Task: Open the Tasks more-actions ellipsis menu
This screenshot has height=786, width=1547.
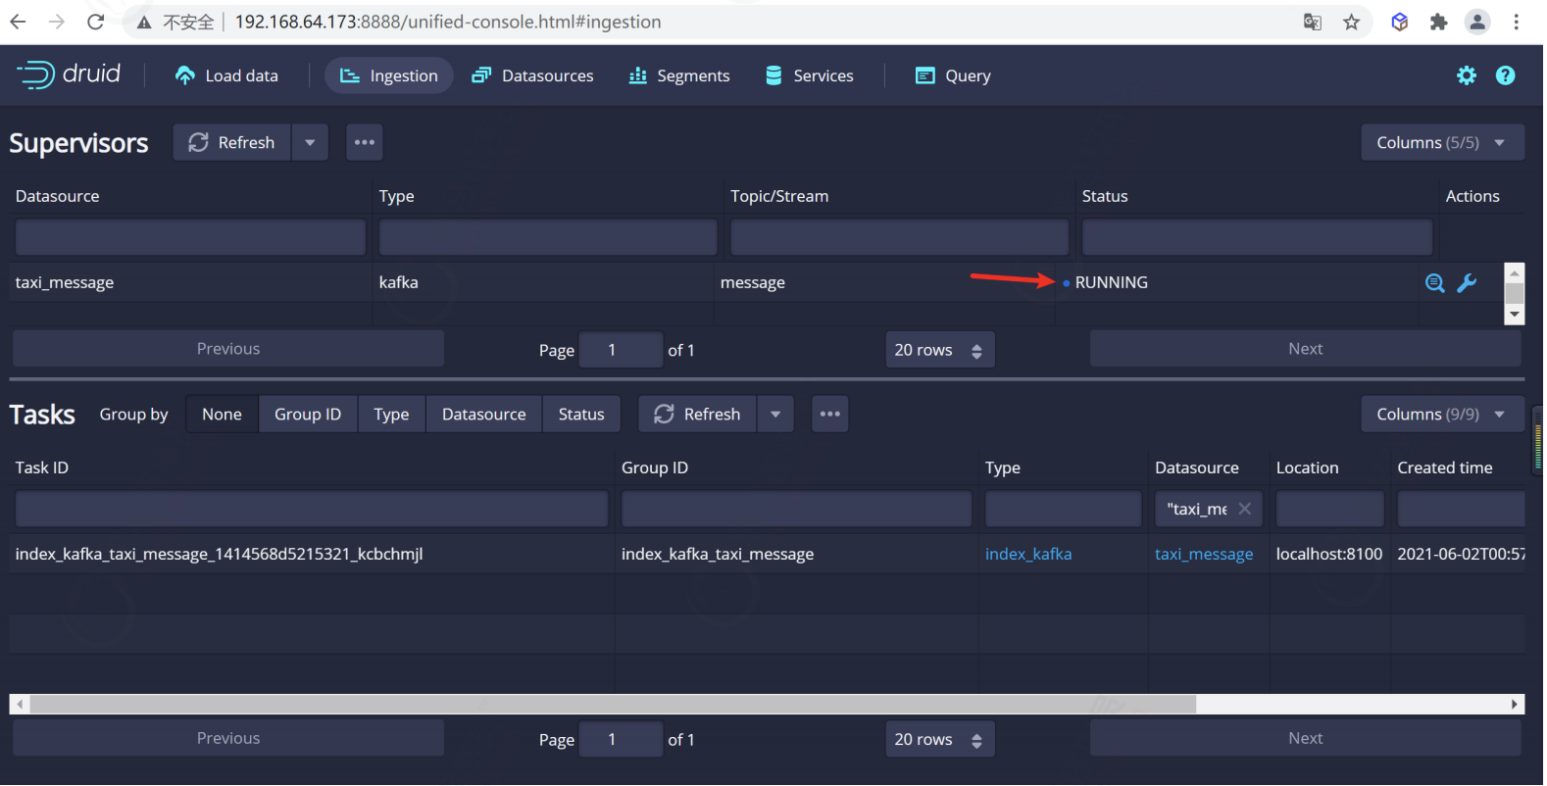Action: (830, 415)
